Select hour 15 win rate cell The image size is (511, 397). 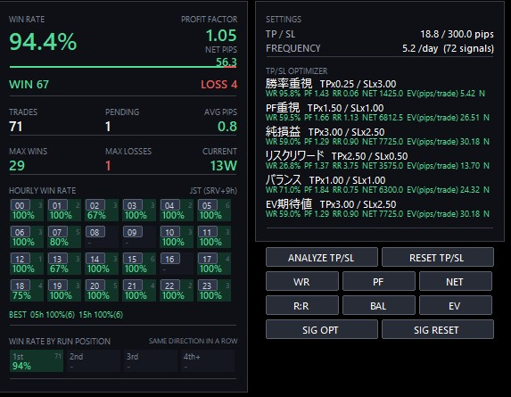pos(139,264)
